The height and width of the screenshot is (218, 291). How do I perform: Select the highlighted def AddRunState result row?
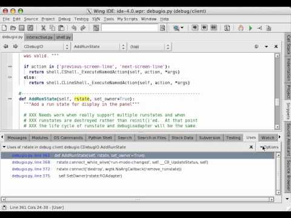138,155
